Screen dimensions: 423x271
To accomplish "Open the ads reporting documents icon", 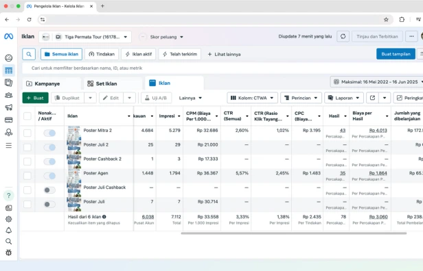I will click(x=9, y=83).
